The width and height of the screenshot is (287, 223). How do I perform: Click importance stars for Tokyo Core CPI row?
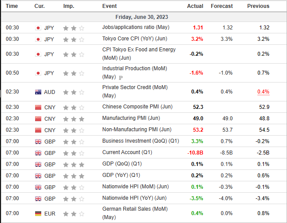(x=74, y=39)
